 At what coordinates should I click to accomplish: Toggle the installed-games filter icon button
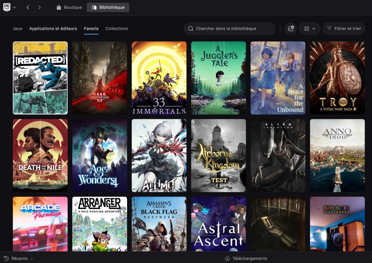[x=291, y=28]
